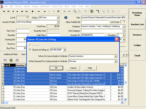Go to previous record arrow

point(13,11)
